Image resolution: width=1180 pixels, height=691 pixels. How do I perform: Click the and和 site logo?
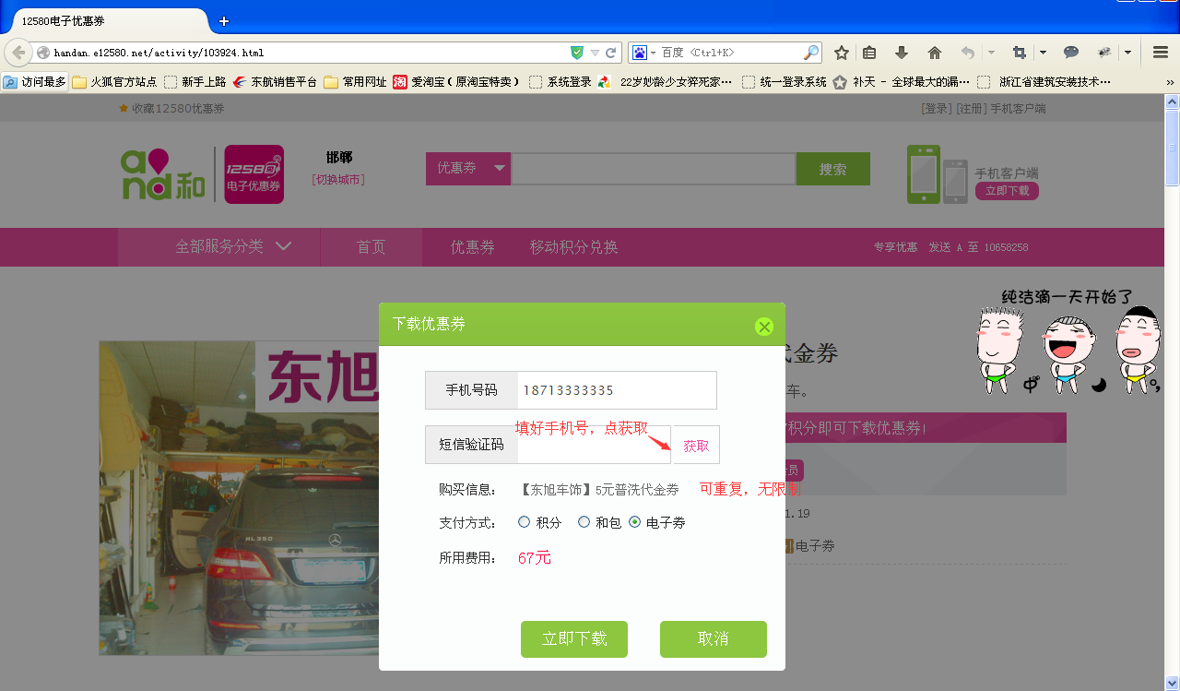(163, 174)
